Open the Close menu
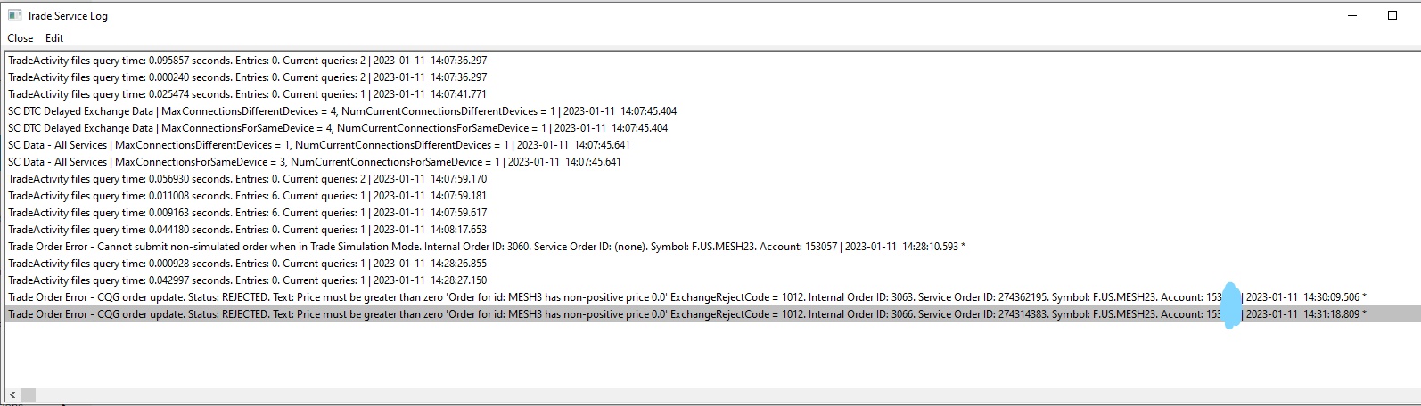Screen dimensions: 1421x406 [x=21, y=38]
